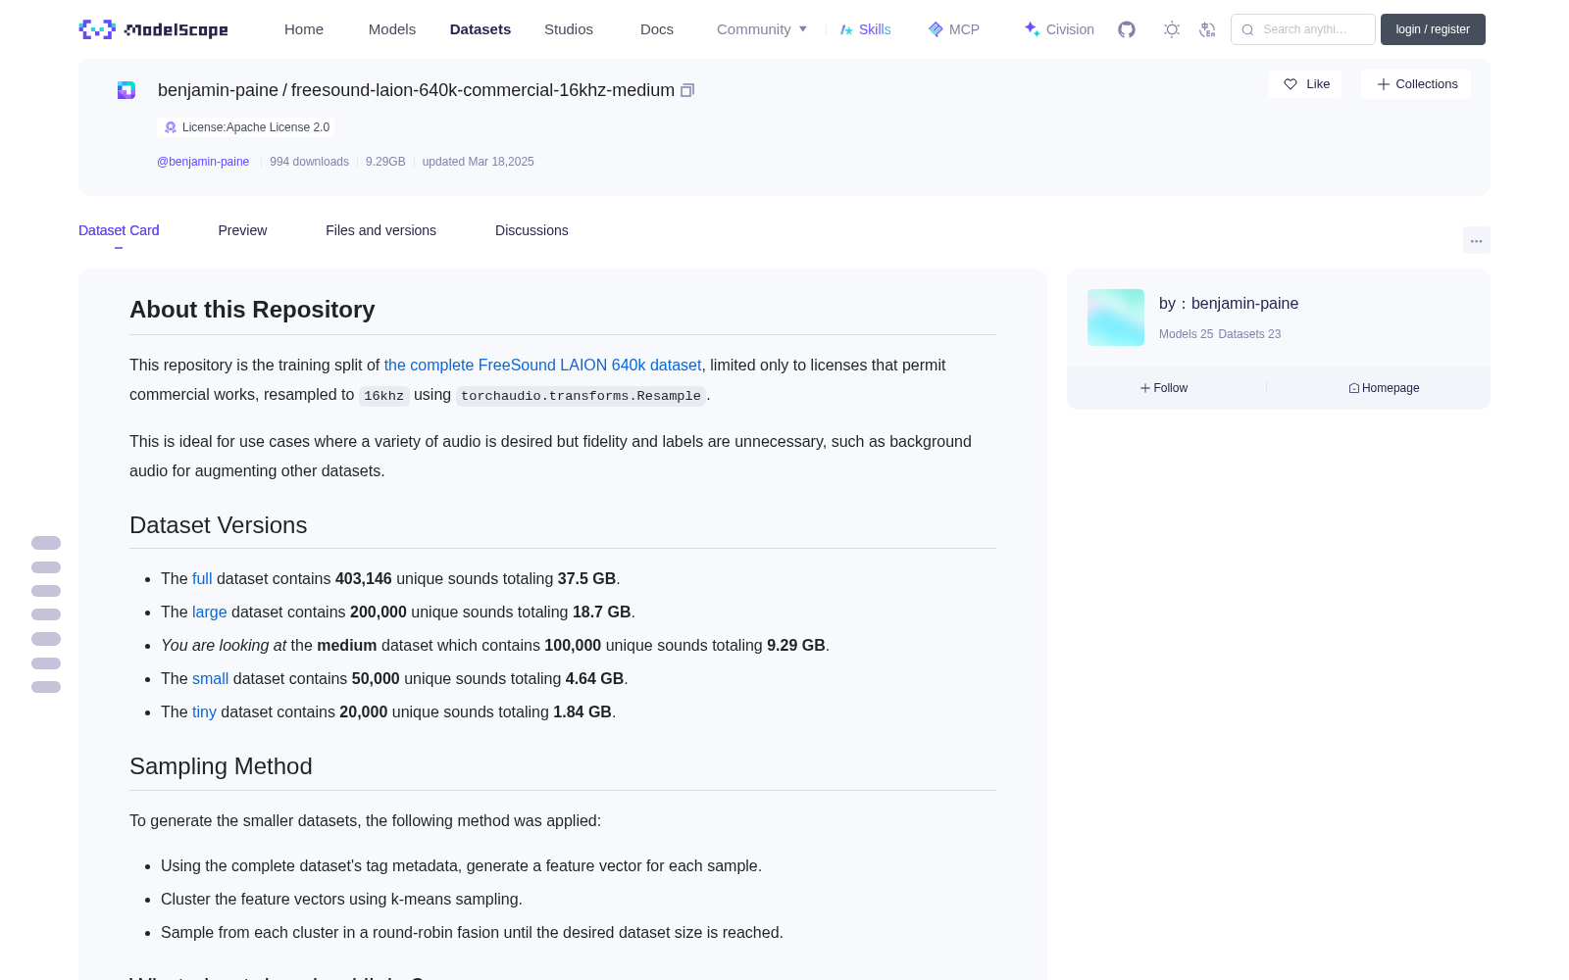Click the ModelScope logo

(x=153, y=29)
